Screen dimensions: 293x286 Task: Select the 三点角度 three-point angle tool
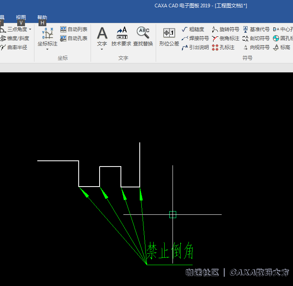13,29
